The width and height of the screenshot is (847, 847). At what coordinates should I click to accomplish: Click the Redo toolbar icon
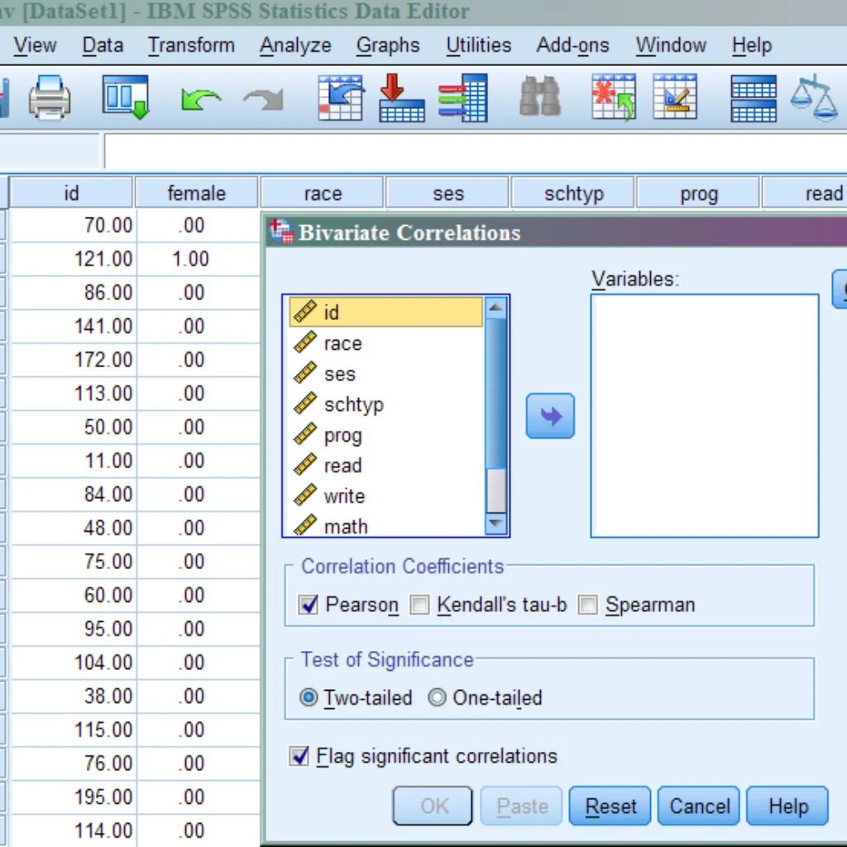pyautogui.click(x=261, y=98)
